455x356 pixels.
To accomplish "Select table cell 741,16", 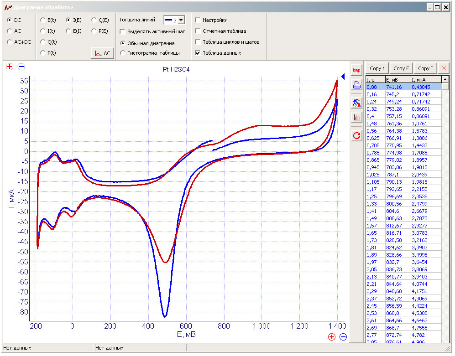I will pos(398,87).
